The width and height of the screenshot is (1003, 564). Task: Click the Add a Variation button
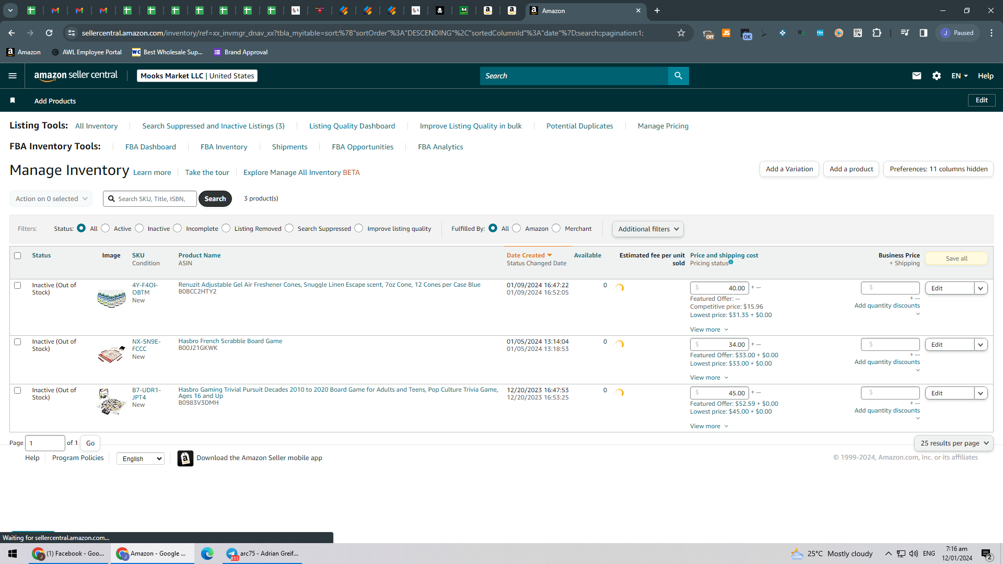(x=789, y=169)
